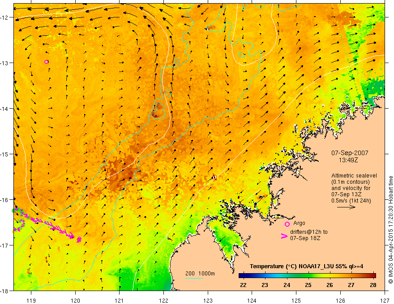This screenshot has width=394, height=304.
Task: Click the '0.5m/s (1kt 24h)' text
Action: coord(351,201)
